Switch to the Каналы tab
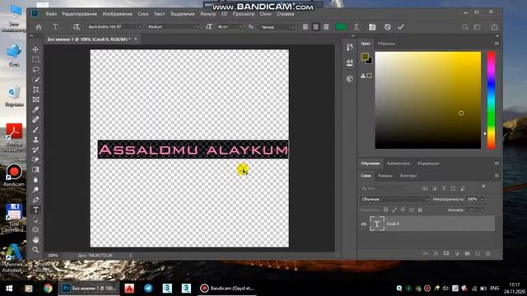 (x=385, y=175)
